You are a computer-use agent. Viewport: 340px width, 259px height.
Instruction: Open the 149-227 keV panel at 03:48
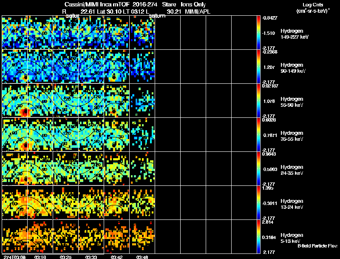pyautogui.click(x=142, y=32)
